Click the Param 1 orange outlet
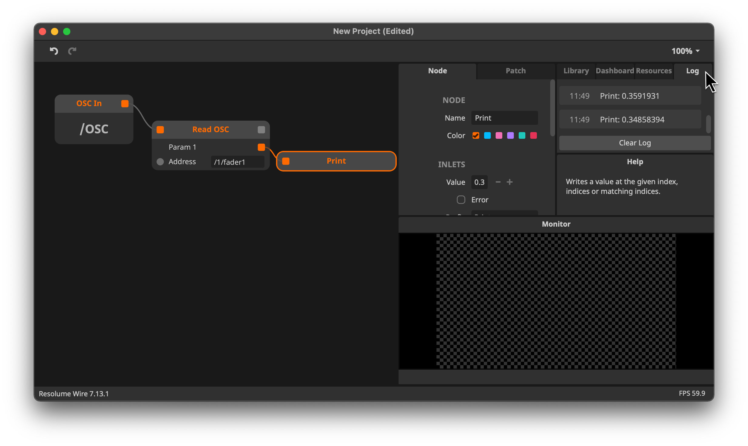This screenshot has width=748, height=446. tap(261, 147)
